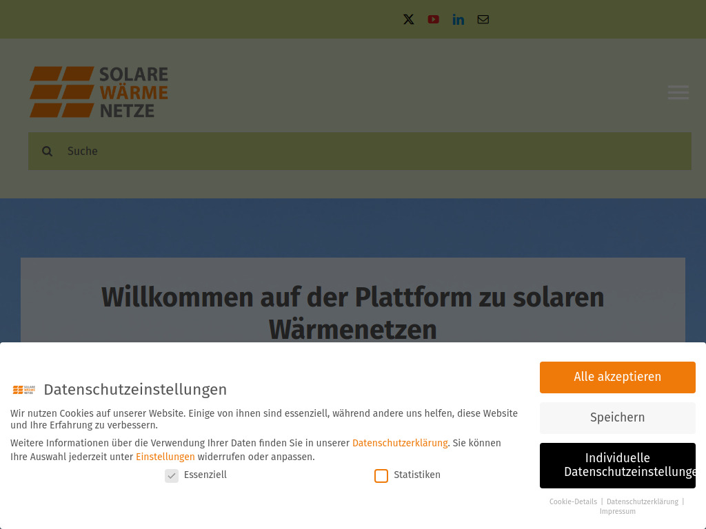Screen dimensions: 706x529
Task: Toggle Statistiken cookies off after enabling
Action: tap(381, 475)
